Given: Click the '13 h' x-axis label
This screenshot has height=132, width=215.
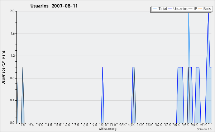Looking at the screenshot, I should tap(131, 125).
